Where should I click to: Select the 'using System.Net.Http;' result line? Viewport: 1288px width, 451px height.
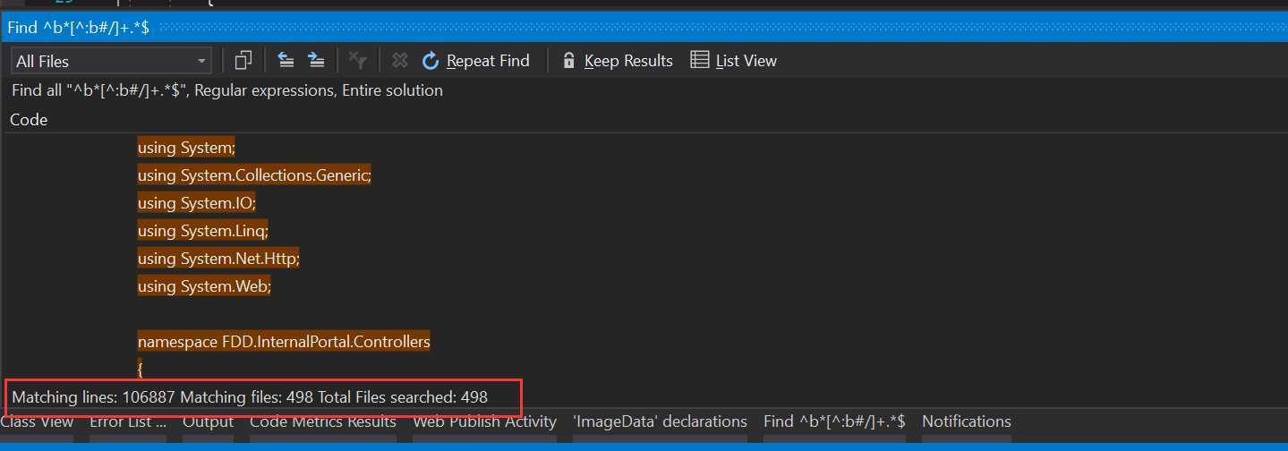click(218, 259)
